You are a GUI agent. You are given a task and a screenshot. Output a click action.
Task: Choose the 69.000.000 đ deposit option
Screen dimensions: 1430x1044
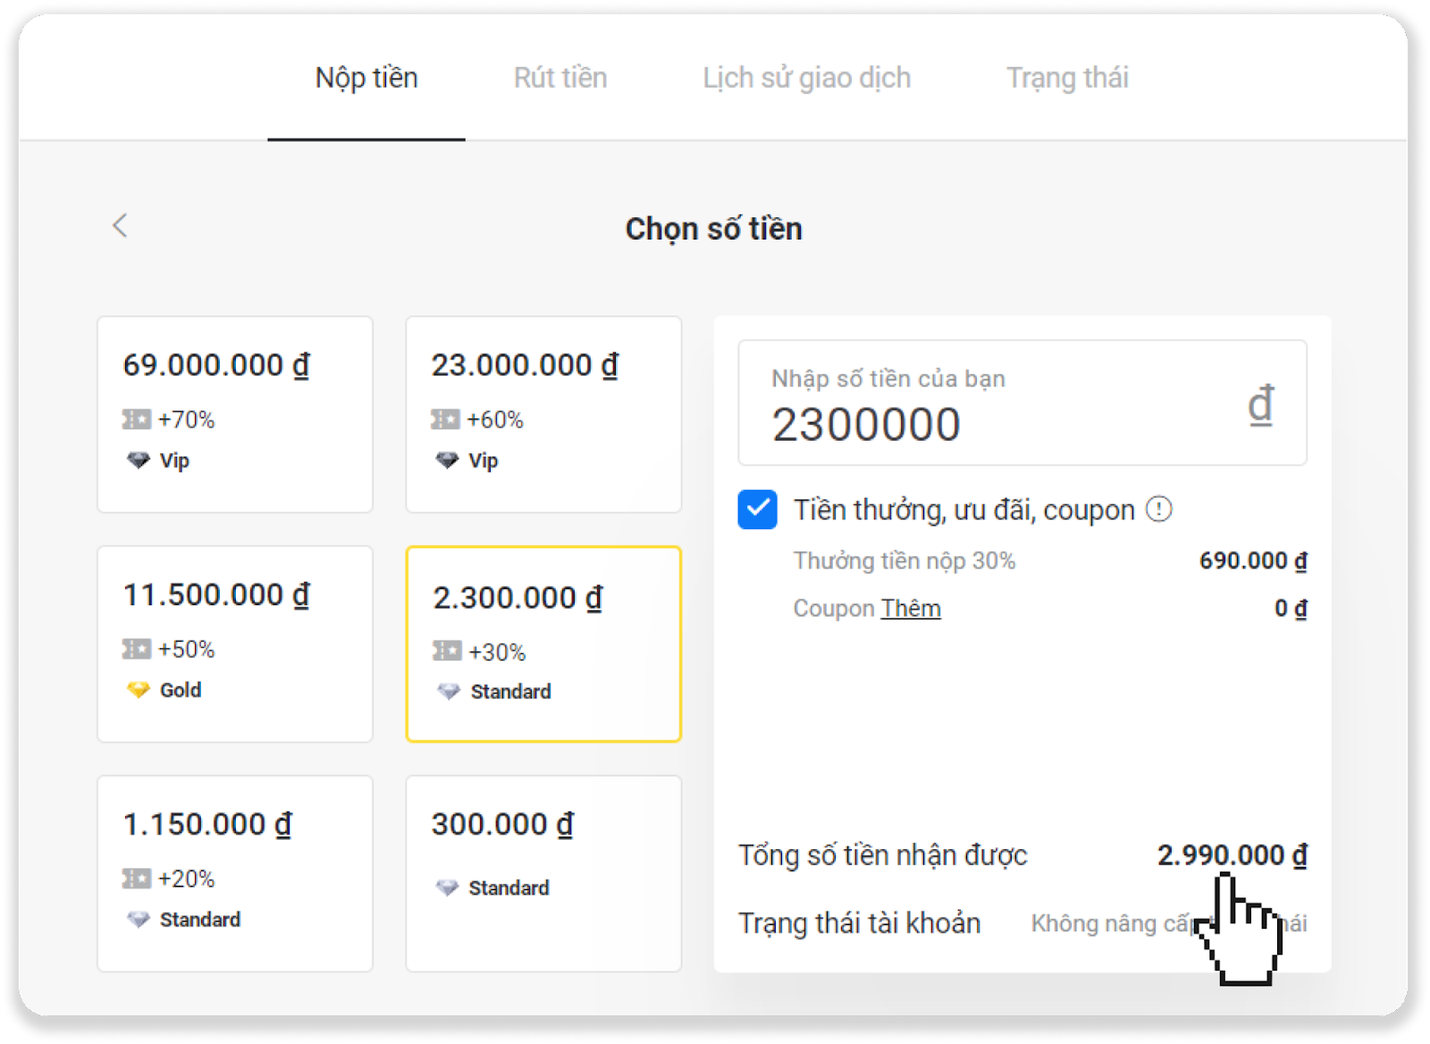[x=235, y=414]
